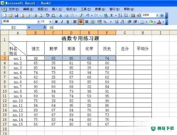Screen dimensions: 177x135
Task: Select column G header
Action: [x=125, y=33]
